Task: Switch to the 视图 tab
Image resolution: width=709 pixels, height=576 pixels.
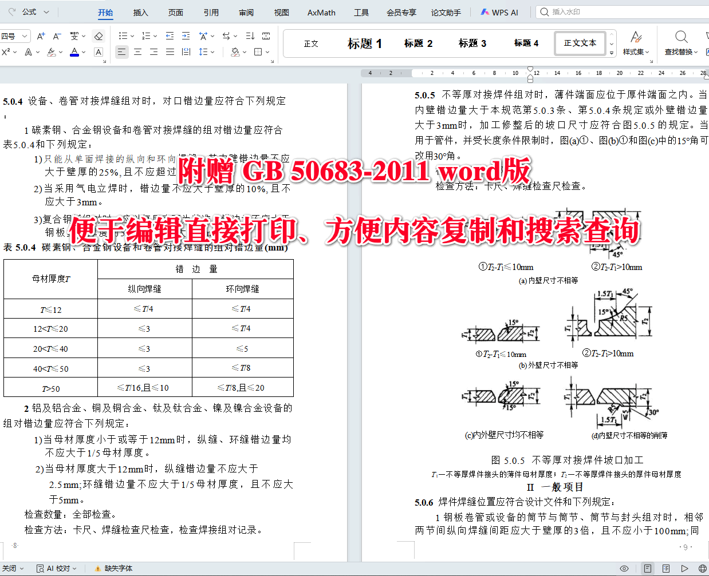Action: (281, 13)
